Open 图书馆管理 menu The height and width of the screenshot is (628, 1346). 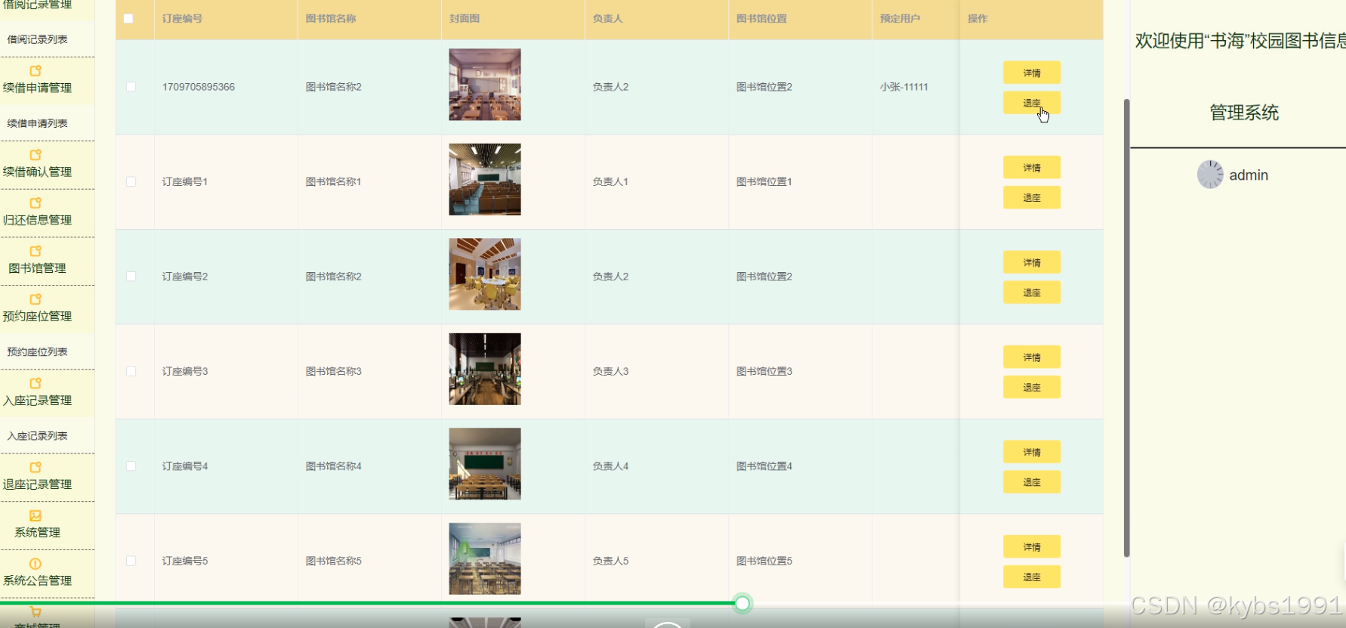pyautogui.click(x=38, y=268)
